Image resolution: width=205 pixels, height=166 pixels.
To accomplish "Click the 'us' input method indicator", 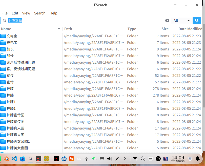I will coord(79,159).
